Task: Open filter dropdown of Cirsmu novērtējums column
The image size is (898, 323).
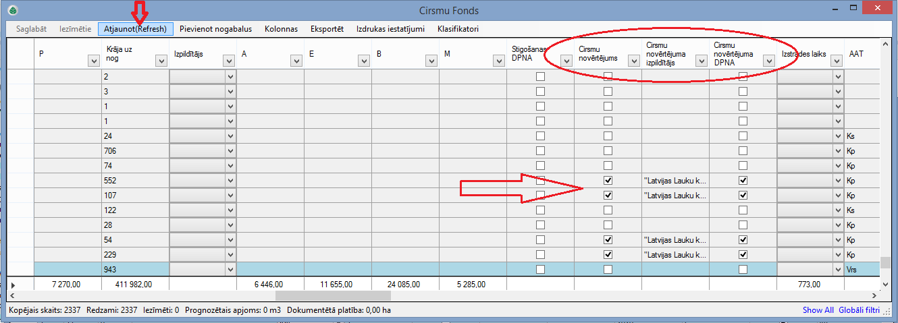Action: tap(634, 61)
